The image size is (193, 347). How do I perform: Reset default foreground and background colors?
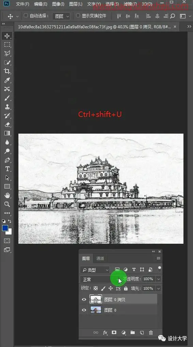pos(4,221)
